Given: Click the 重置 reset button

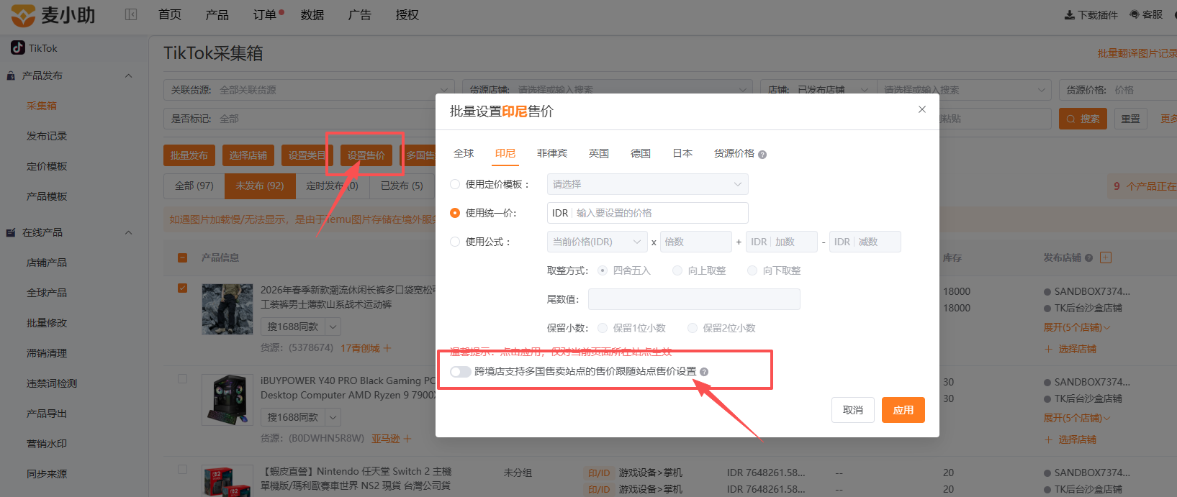Looking at the screenshot, I should pos(1131,119).
